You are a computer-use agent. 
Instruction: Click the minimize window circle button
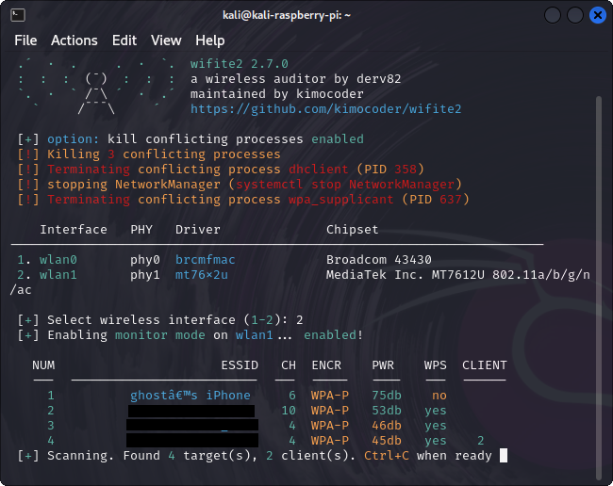coord(553,15)
